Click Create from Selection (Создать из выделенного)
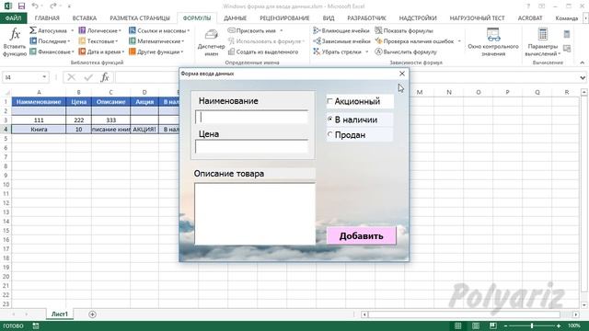 [x=263, y=51]
